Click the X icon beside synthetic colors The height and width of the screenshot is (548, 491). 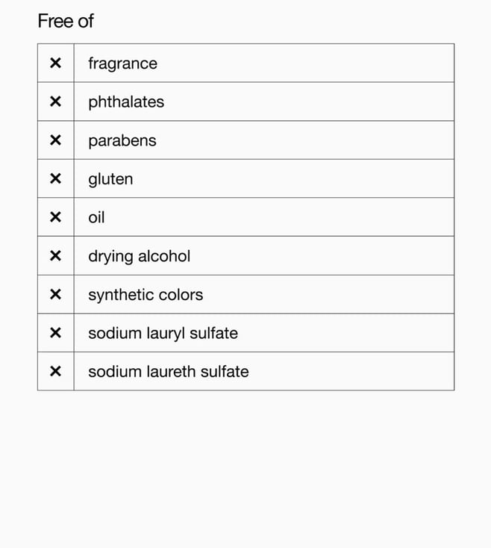point(55,294)
